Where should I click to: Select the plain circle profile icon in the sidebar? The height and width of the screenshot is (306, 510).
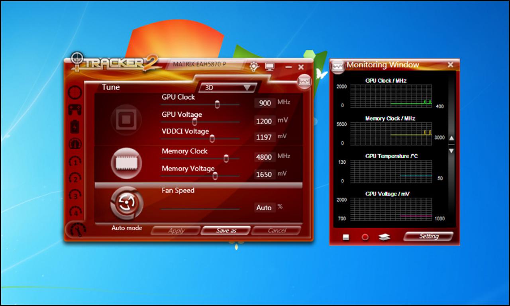(x=75, y=92)
